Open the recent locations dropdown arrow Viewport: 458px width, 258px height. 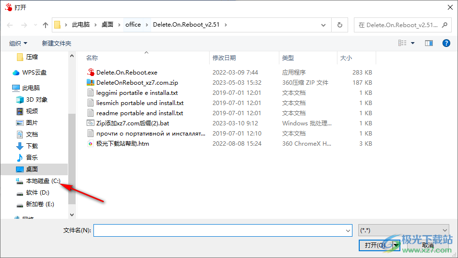click(35, 25)
